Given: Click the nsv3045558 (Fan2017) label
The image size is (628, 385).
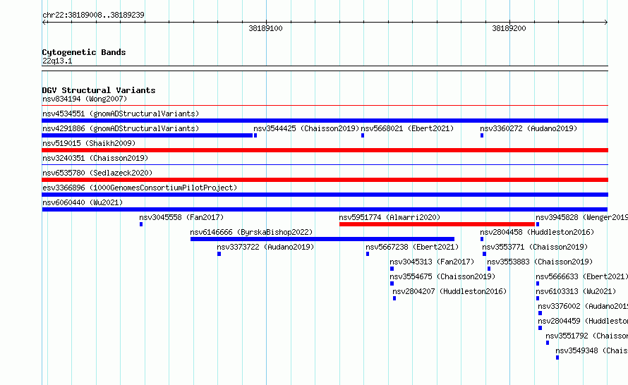Looking at the screenshot, I should (x=181, y=217).
